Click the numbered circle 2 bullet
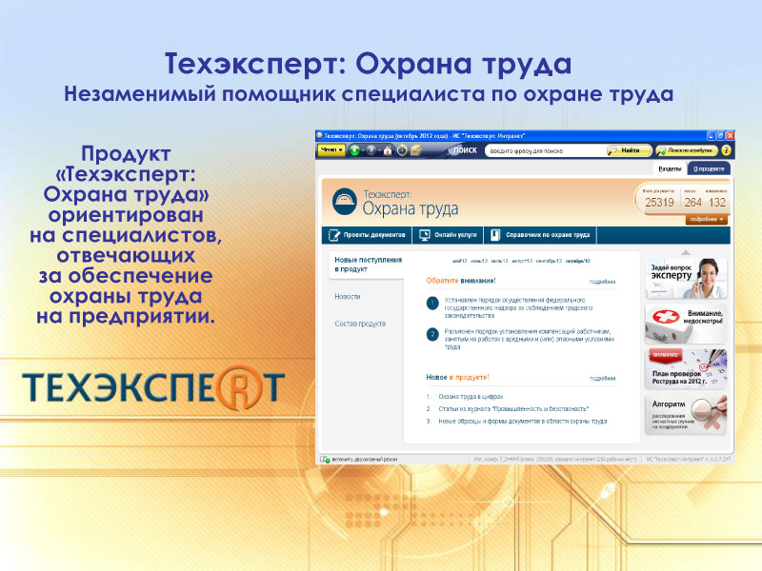The width and height of the screenshot is (762, 571). 432,335
